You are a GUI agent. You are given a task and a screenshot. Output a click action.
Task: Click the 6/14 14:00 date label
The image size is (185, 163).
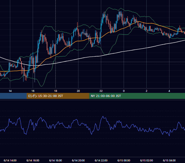click(10, 160)
